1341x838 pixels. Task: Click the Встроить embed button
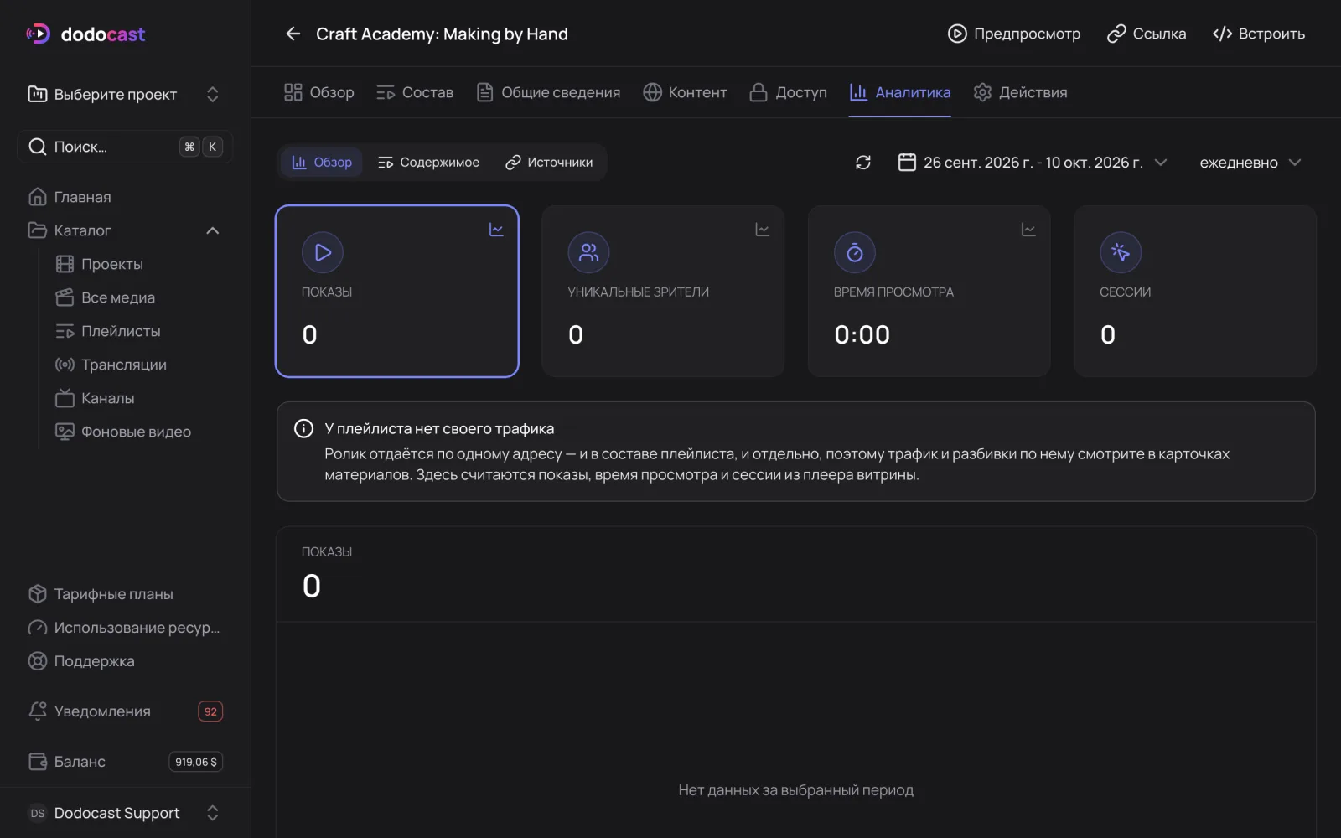[1259, 34]
